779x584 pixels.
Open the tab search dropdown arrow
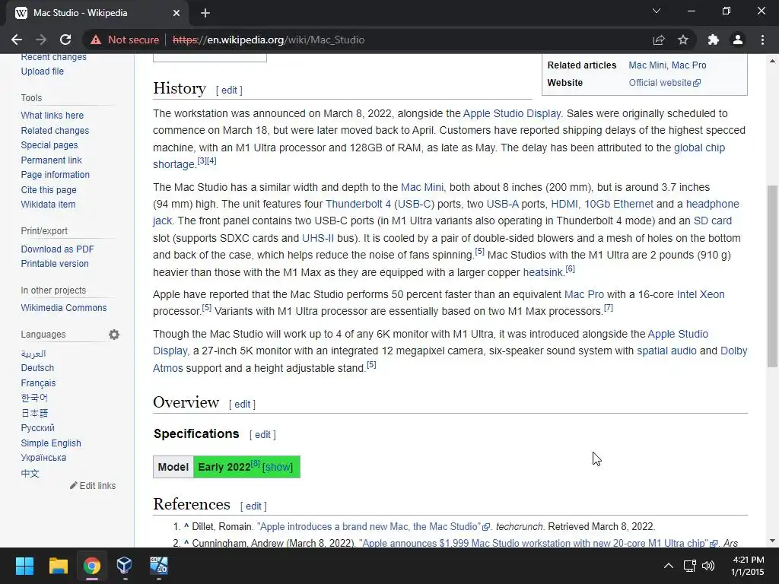(x=657, y=11)
